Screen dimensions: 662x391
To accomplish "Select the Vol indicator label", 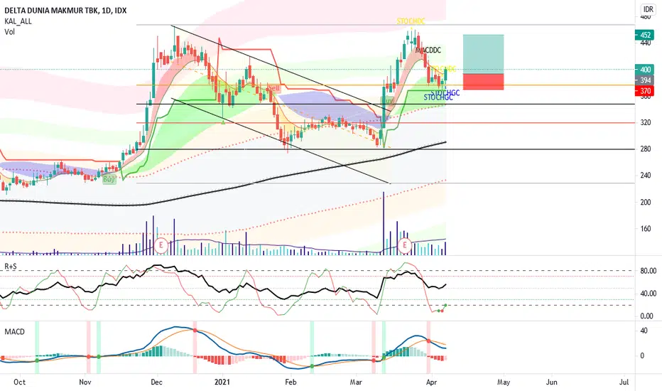I will click(9, 32).
